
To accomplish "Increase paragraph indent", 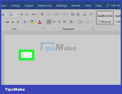I will (x=78, y=14).
